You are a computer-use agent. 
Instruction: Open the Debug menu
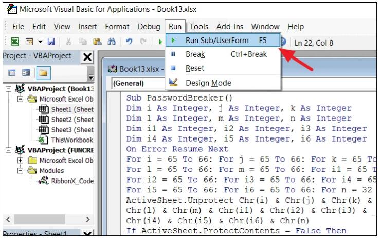pyautogui.click(x=149, y=27)
